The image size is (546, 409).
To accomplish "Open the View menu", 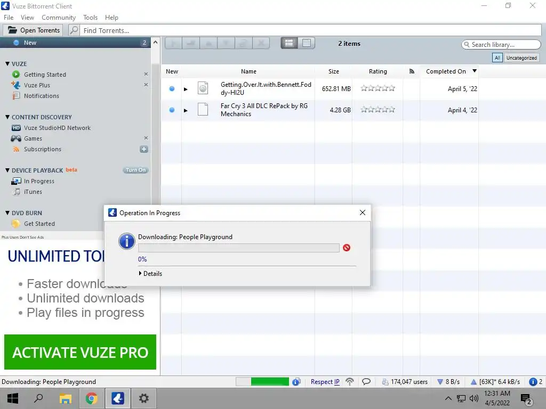I will click(27, 18).
